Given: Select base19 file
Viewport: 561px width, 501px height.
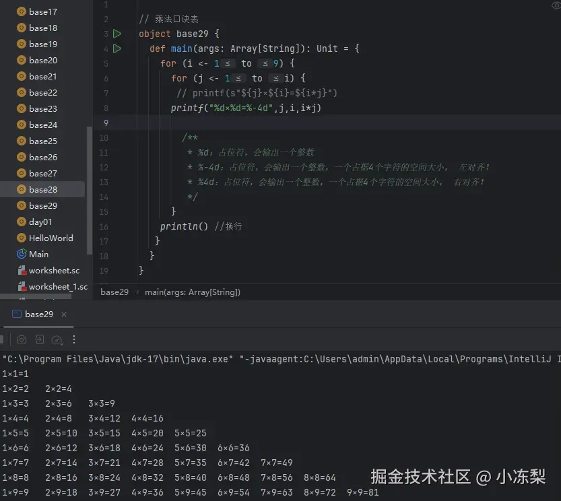Looking at the screenshot, I should tap(43, 44).
